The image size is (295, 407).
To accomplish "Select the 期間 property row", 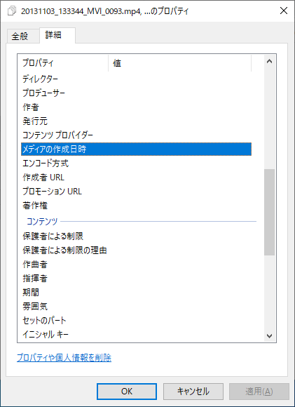I will 136,293.
